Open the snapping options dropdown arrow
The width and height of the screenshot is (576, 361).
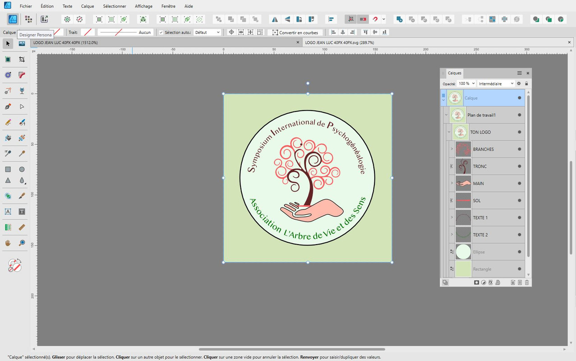tap(384, 19)
